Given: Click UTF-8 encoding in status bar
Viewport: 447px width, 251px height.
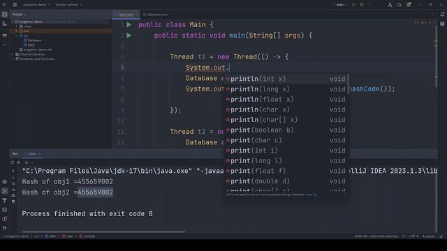Looking at the screenshot, I should point(414,236).
